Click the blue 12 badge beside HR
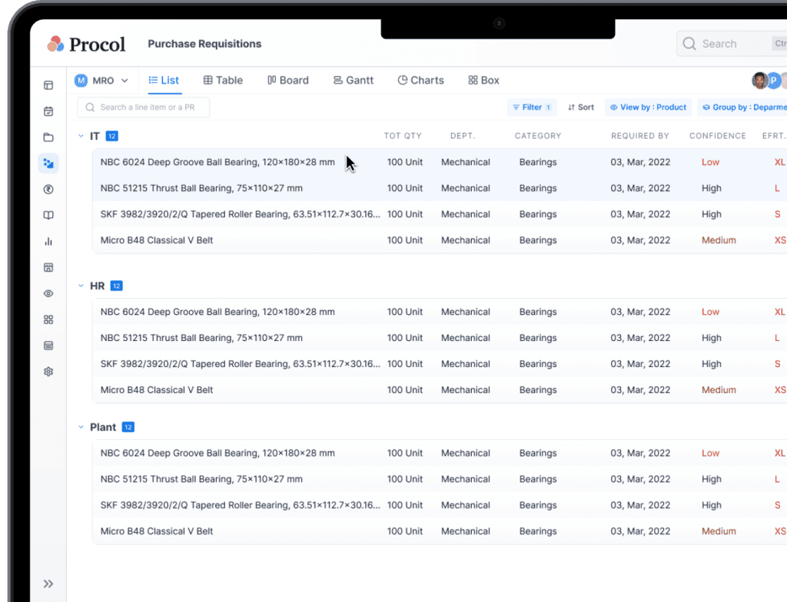The width and height of the screenshot is (787, 602). point(116,286)
